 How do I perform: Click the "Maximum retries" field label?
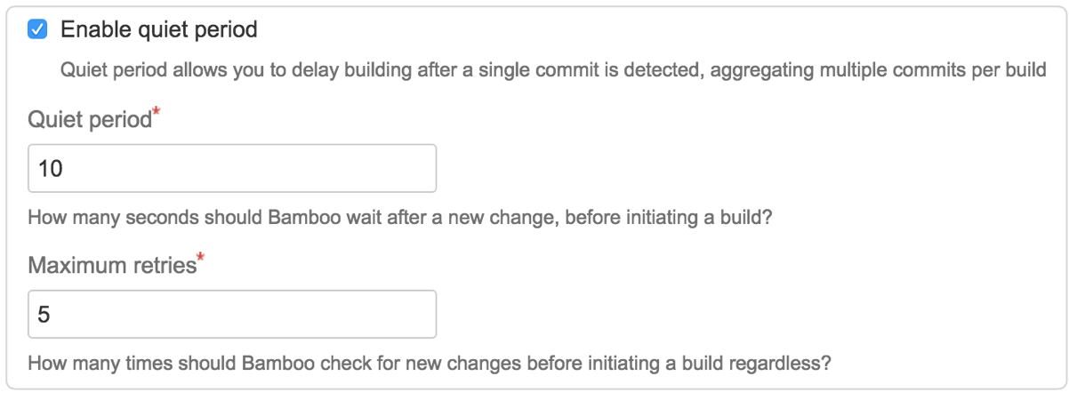coord(111,266)
